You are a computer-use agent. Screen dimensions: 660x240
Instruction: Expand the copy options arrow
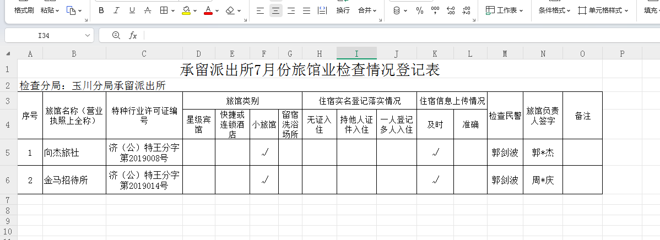tap(80, 10)
